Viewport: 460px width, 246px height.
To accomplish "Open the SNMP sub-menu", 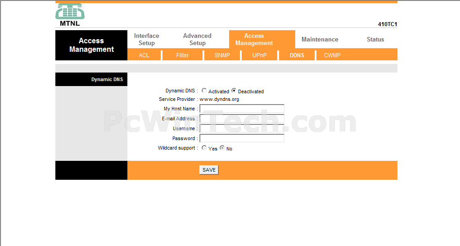I will [222, 55].
